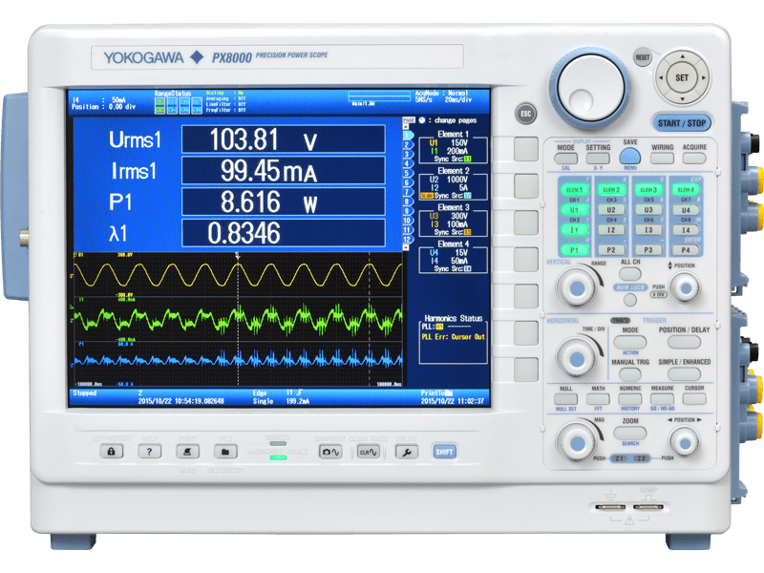Click the SETTING key above X-Y

[x=598, y=159]
